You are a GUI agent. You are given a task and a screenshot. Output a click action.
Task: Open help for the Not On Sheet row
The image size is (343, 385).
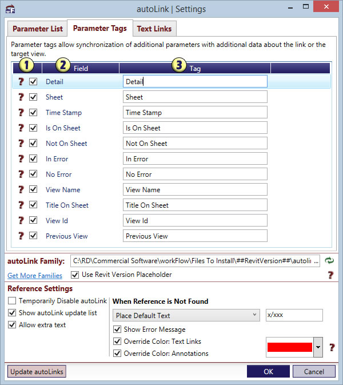(x=21, y=144)
